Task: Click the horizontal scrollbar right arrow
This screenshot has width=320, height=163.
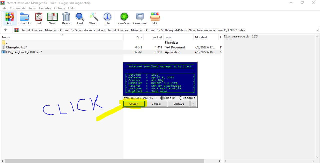Action: coord(219,161)
